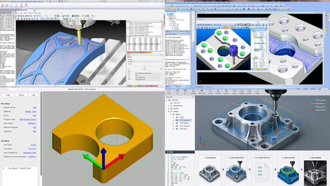The width and height of the screenshot is (330, 186).
Task: Open the 3D milling toolbar menu
Action: [x=185, y=92]
